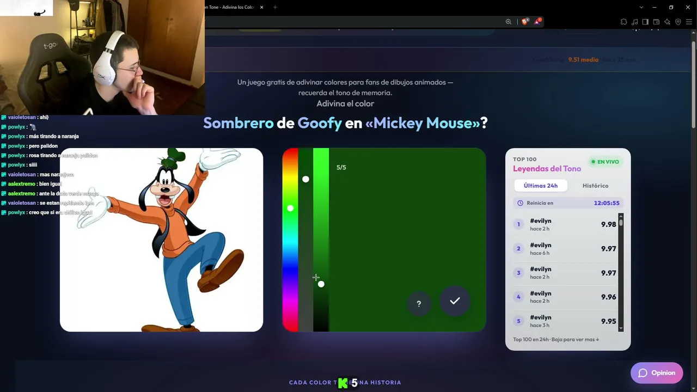The width and height of the screenshot is (697, 392).
Task: Open the Brave Wallet icon
Action: [656, 22]
